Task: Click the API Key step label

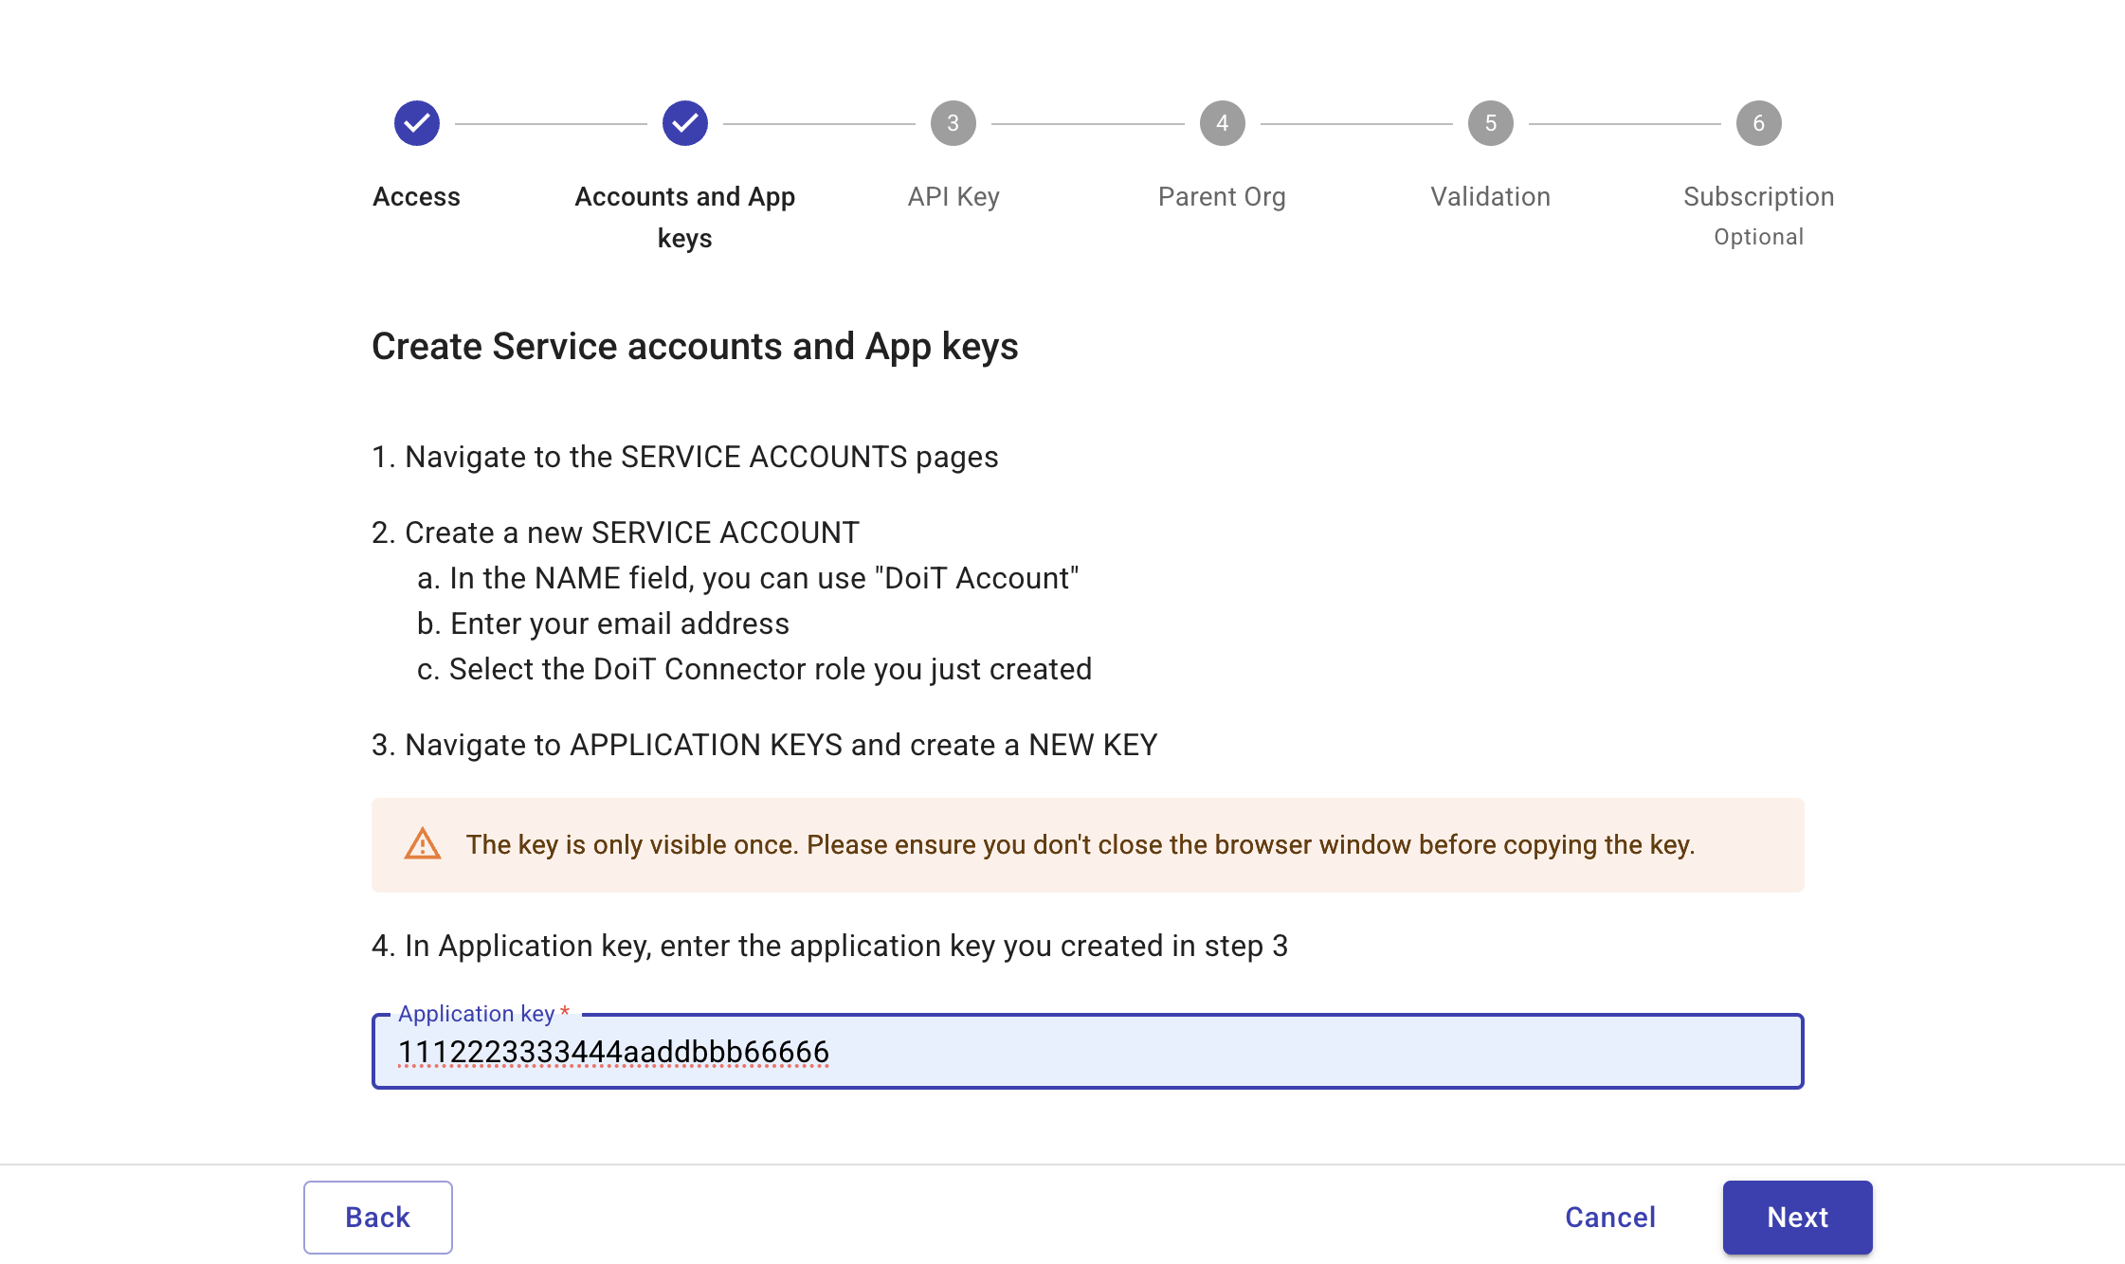Action: pos(953,197)
